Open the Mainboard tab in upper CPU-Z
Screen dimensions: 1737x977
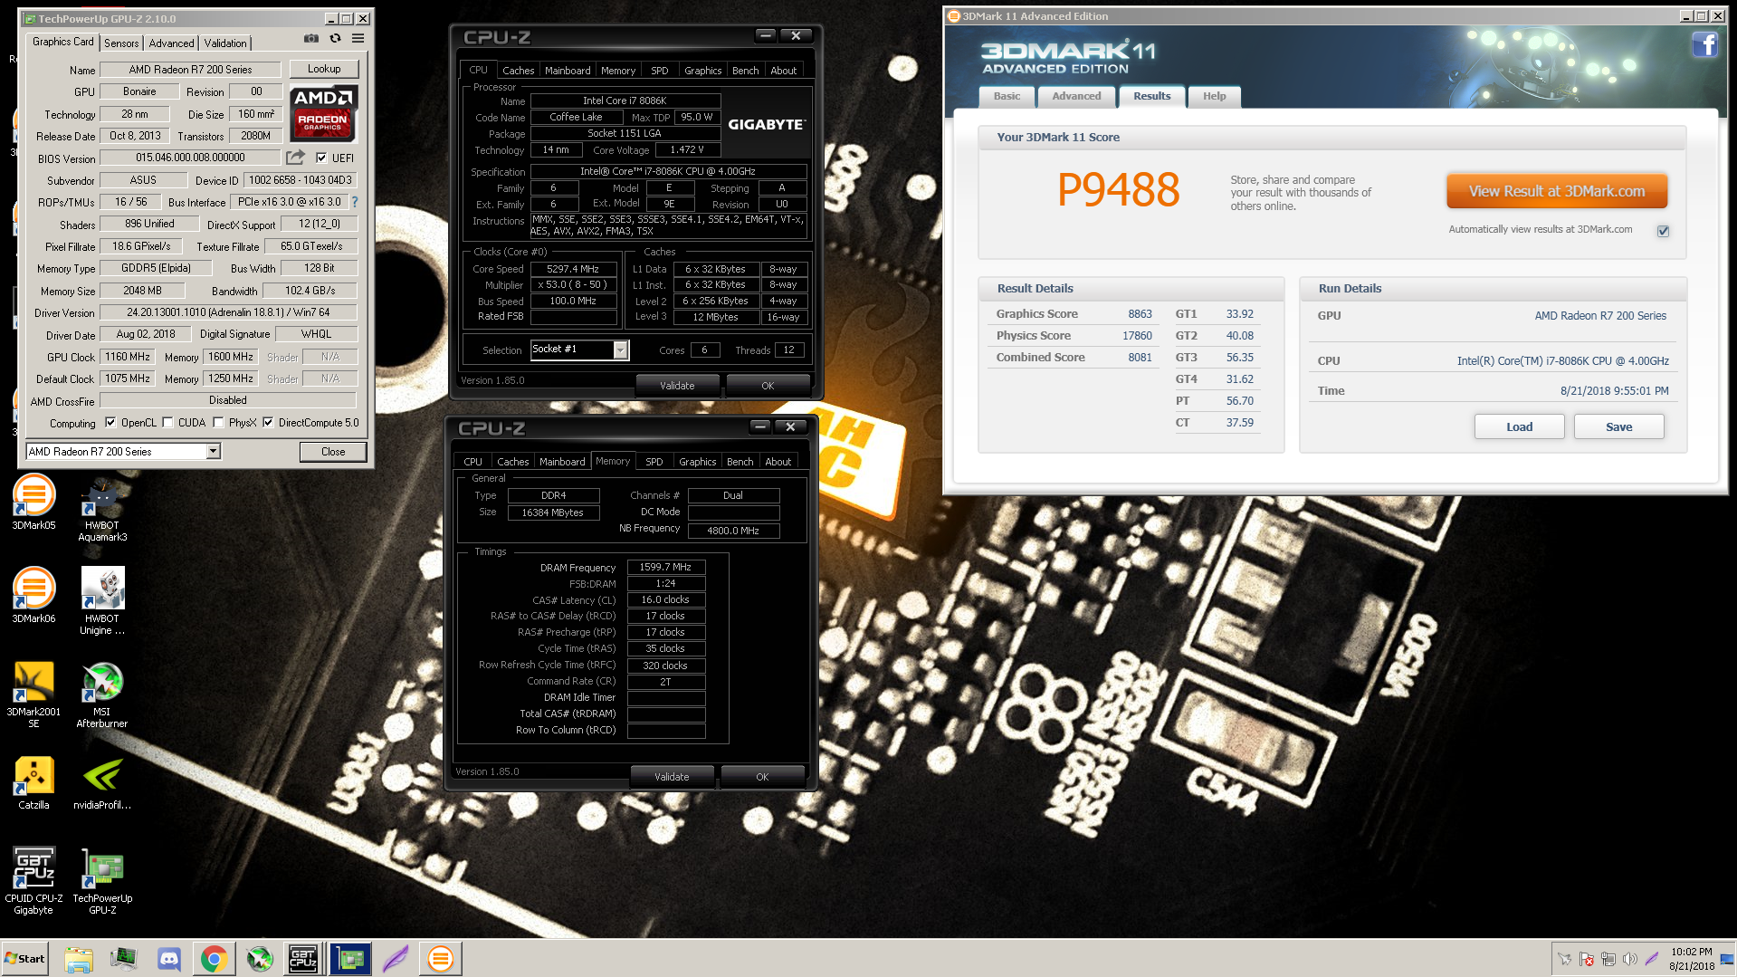568,71
